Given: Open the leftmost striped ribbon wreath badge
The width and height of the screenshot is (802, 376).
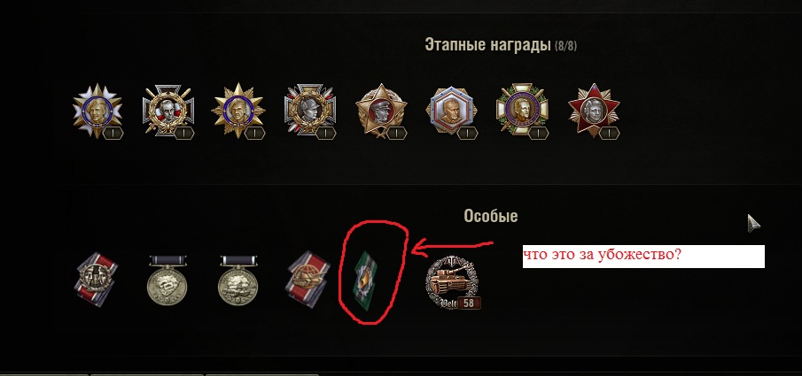Looking at the screenshot, I should [97, 280].
